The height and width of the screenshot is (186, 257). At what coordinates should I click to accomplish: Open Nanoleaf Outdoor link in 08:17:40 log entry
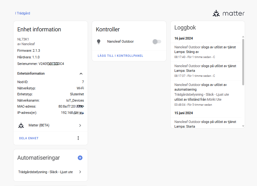click(x=187, y=47)
